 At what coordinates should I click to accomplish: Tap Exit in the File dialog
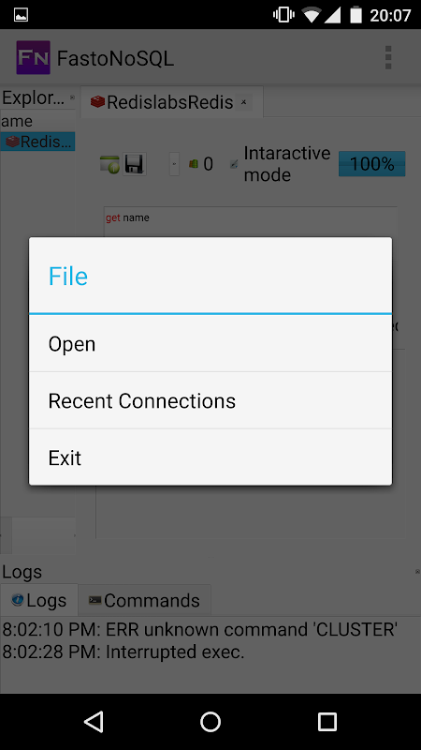(210, 457)
